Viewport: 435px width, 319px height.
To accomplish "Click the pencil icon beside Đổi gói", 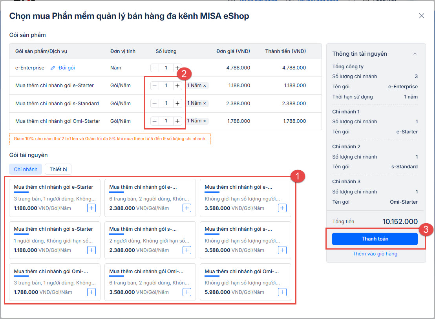I will pyautogui.click(x=53, y=68).
